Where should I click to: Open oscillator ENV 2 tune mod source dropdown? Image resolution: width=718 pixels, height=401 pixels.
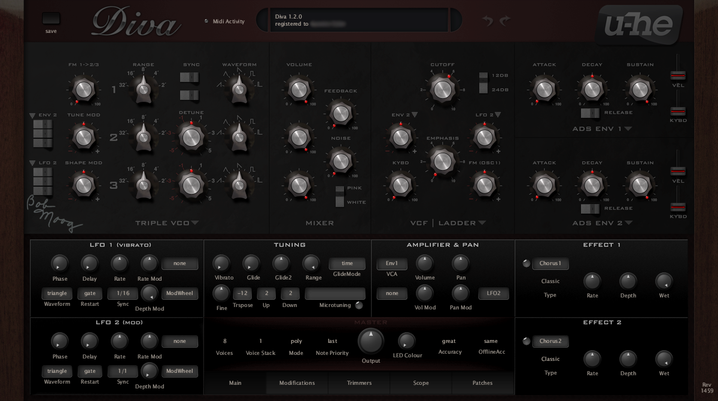(x=32, y=115)
